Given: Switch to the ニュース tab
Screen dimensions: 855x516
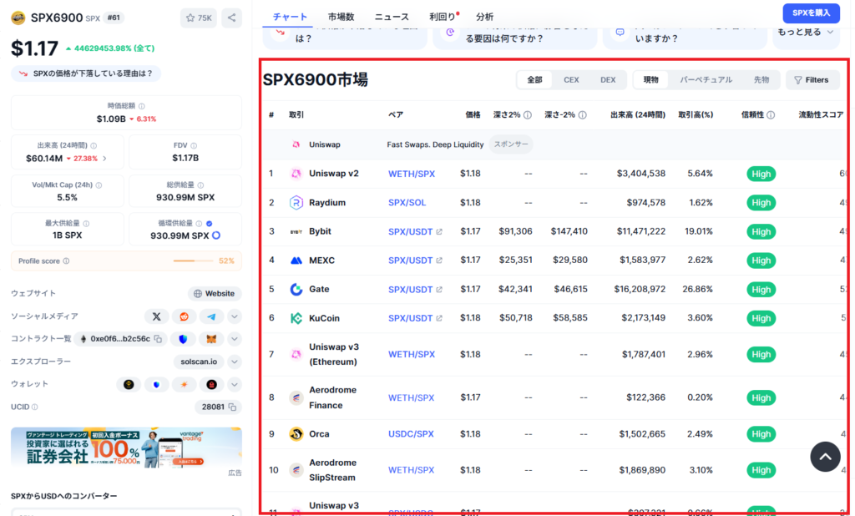Looking at the screenshot, I should [x=392, y=17].
